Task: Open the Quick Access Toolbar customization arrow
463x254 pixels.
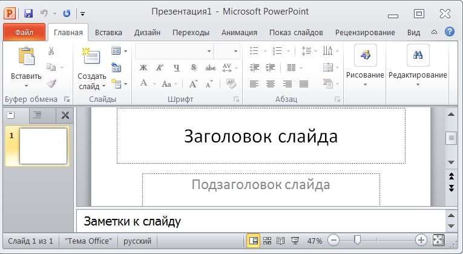Action: coord(83,13)
